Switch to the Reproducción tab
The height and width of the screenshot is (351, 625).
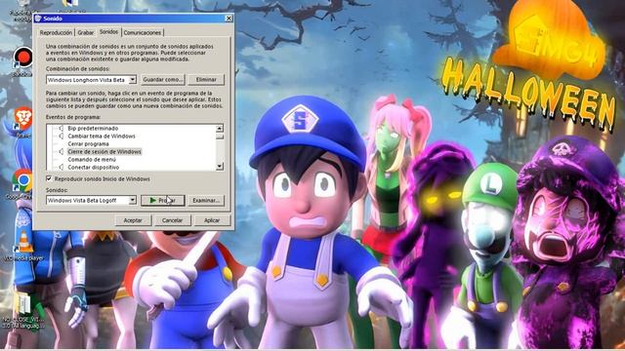(56, 32)
